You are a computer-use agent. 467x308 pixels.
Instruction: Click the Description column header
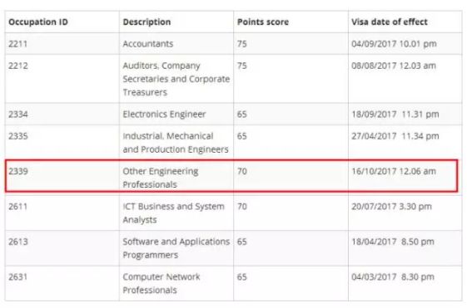pyautogui.click(x=147, y=22)
